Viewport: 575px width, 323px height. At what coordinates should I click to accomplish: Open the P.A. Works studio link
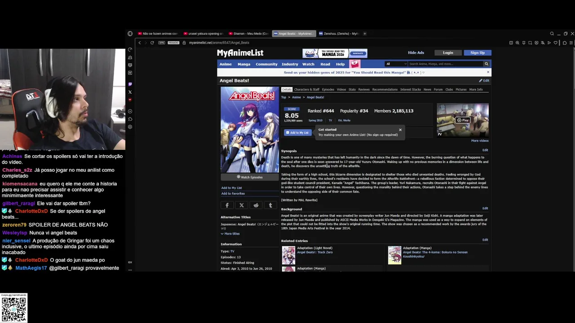(344, 120)
